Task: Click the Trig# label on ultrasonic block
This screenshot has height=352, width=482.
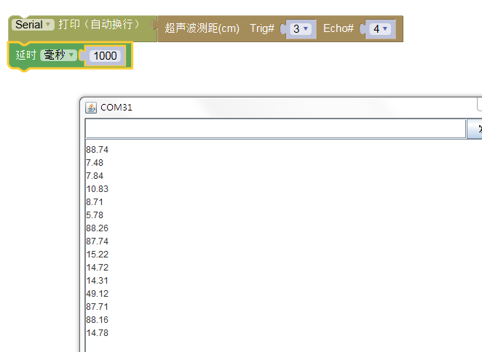Action: pyautogui.click(x=262, y=28)
